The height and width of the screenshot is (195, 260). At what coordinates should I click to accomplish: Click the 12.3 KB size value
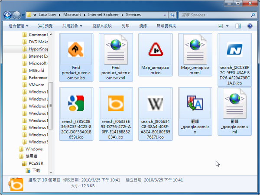coord(88,186)
